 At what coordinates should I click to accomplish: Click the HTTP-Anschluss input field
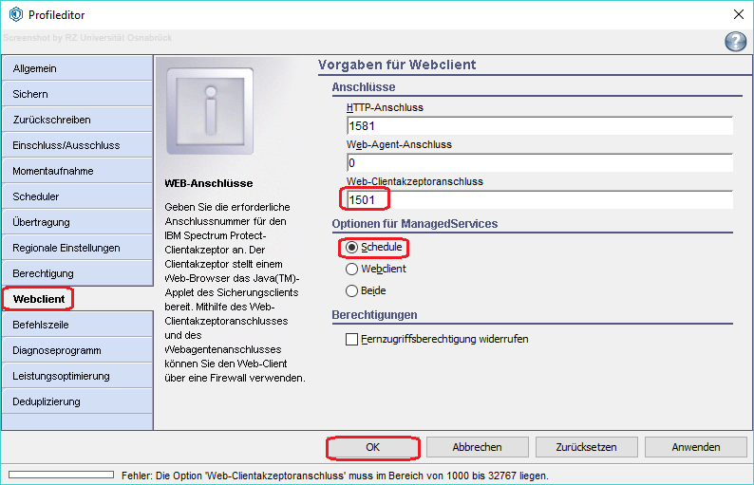[x=539, y=125]
